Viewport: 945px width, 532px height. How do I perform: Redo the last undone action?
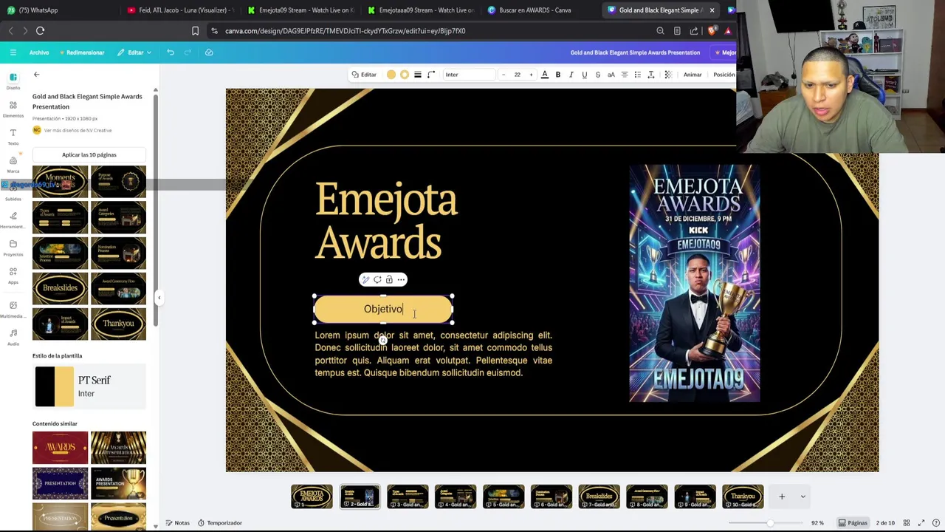(188, 52)
